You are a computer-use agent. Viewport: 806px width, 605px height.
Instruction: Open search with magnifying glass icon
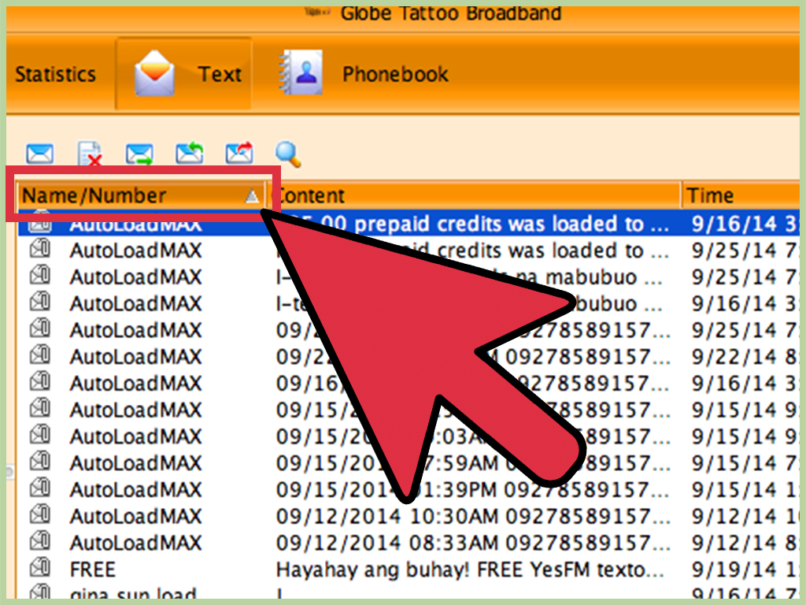click(x=288, y=154)
